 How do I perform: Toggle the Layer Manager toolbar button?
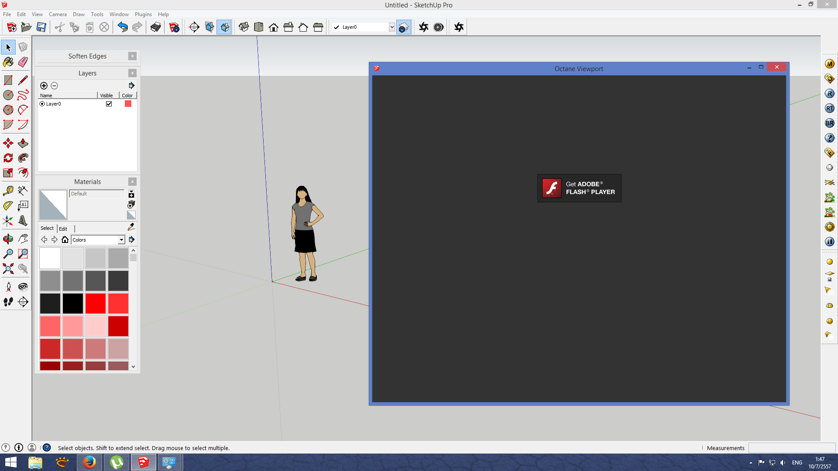click(x=403, y=27)
